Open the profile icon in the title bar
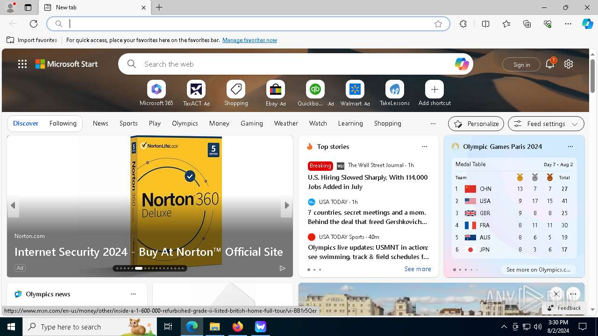 pyautogui.click(x=10, y=7)
